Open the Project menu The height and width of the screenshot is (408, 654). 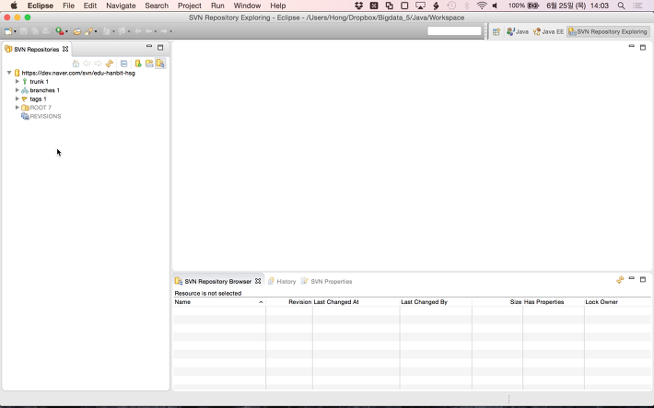coord(190,6)
